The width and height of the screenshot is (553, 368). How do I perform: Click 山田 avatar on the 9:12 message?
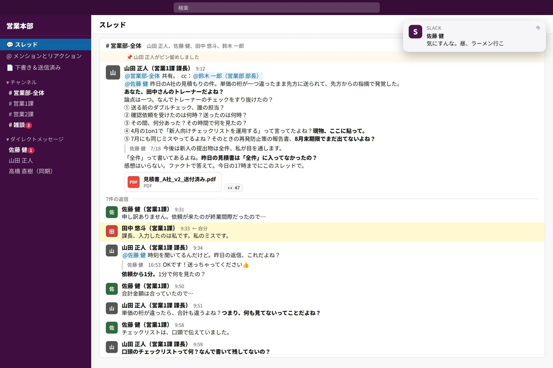[x=113, y=73]
